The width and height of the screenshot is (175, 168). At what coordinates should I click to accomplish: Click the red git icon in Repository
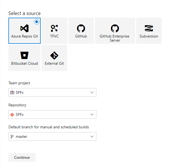point(12,115)
